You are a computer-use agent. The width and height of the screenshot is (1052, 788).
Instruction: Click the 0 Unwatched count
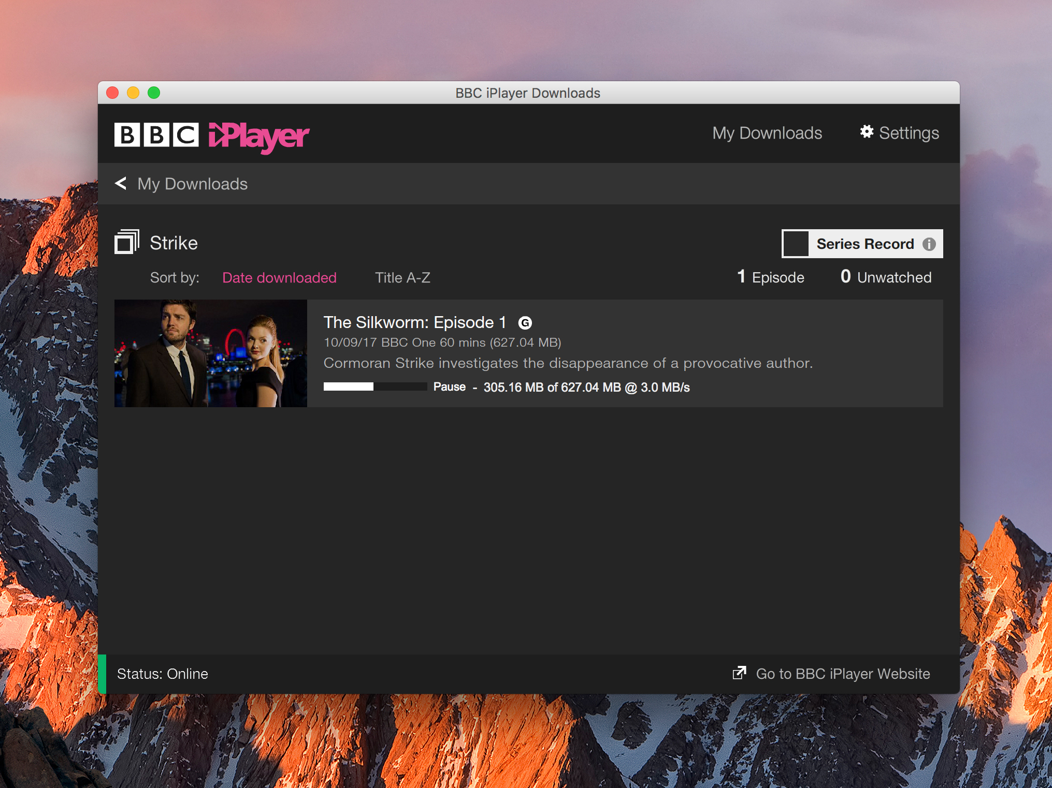click(886, 277)
